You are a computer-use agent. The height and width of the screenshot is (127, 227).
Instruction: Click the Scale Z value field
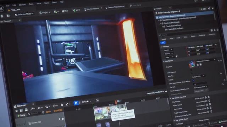(210, 53)
